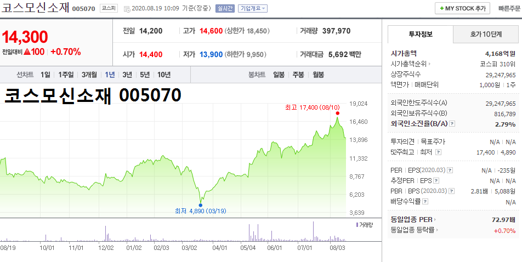This screenshot has width=522, height=262.
Task: Click the 05/04 date on chart axis
Action: click(248, 248)
